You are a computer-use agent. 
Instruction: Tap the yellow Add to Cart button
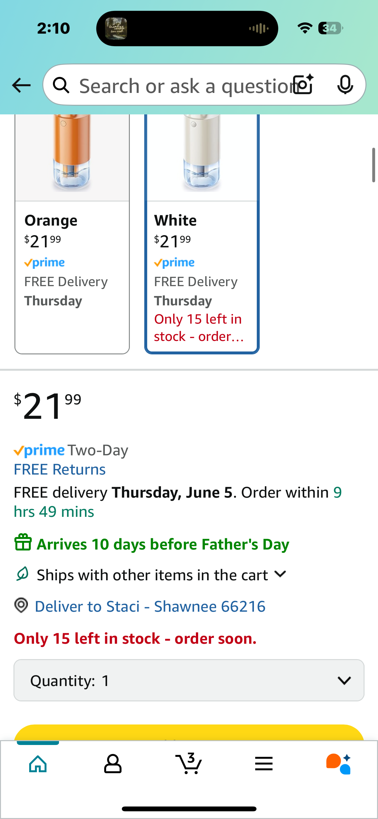[189, 732]
